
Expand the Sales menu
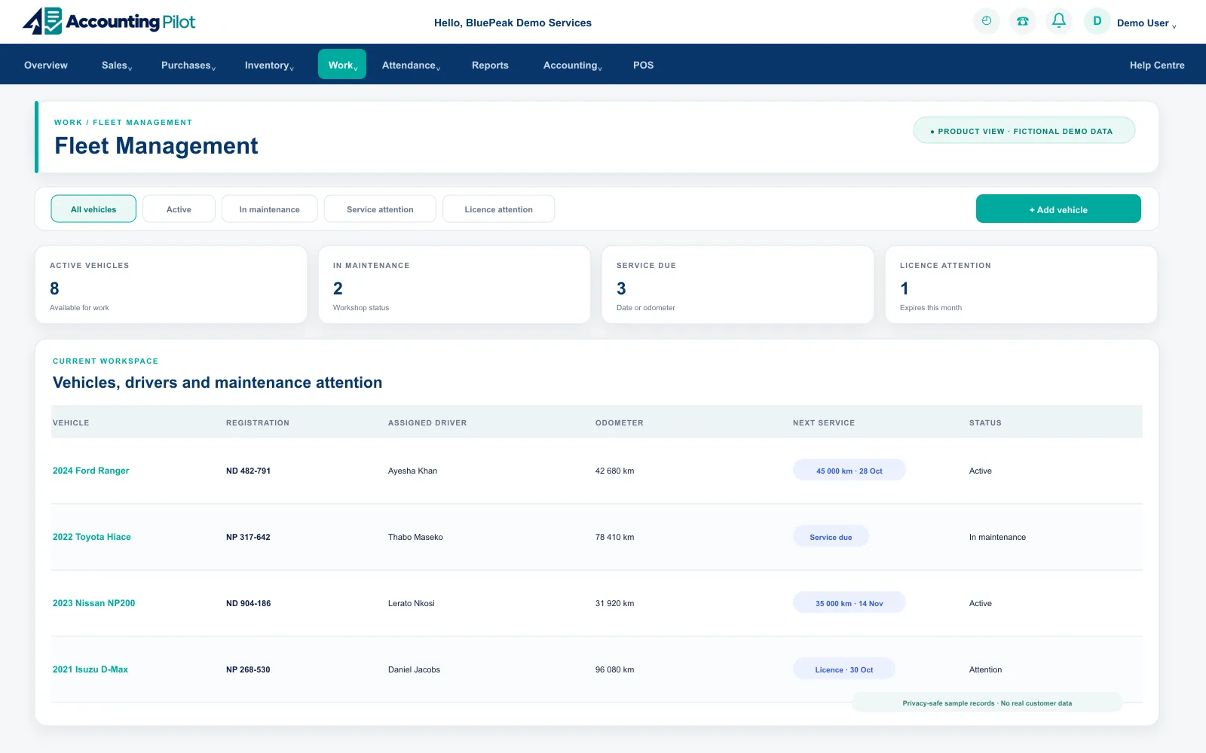point(117,66)
